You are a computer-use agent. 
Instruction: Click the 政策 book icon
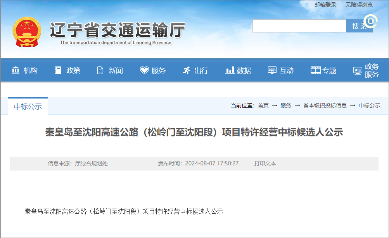click(58, 70)
